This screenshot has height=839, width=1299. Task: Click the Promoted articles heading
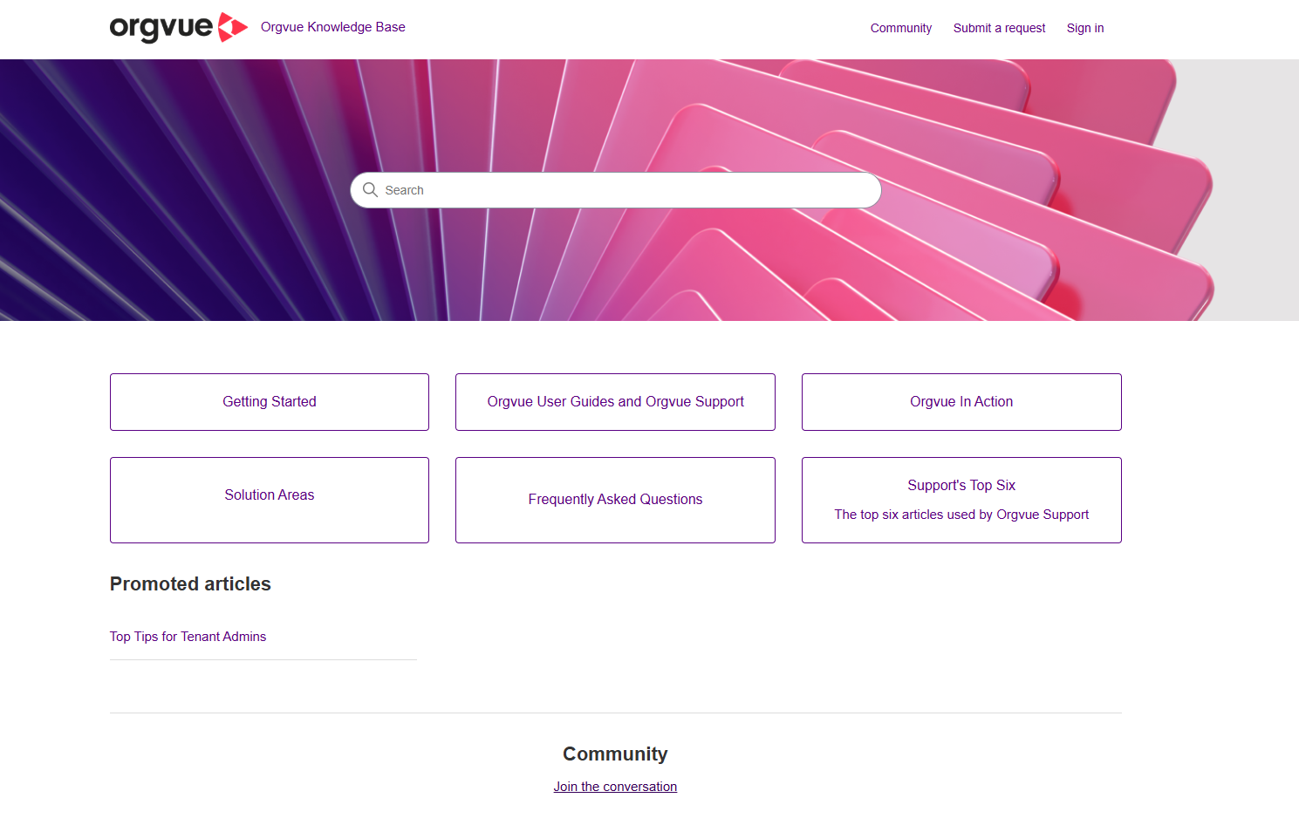point(190,584)
